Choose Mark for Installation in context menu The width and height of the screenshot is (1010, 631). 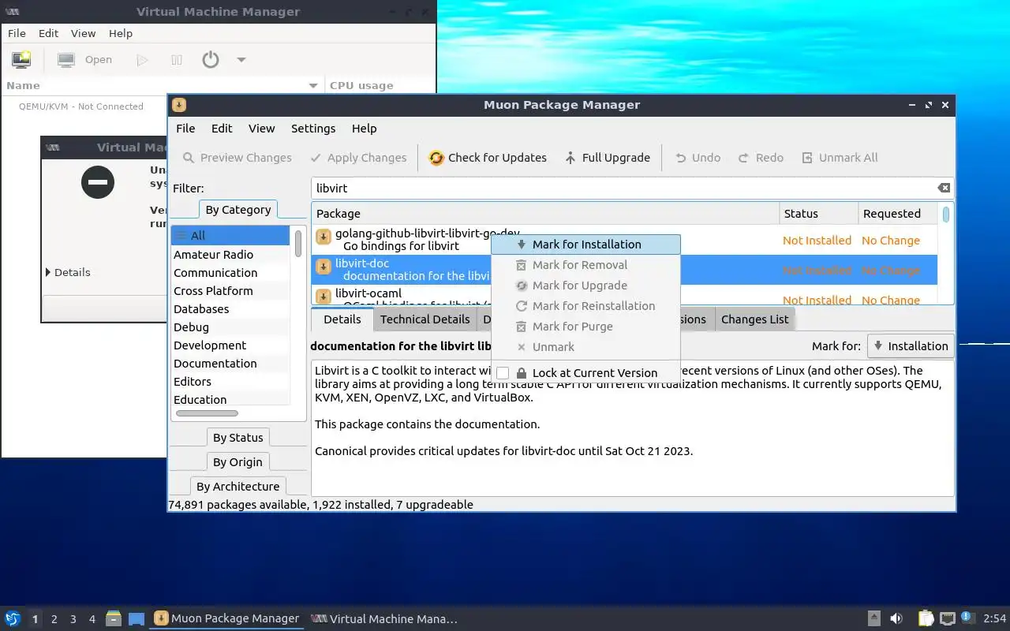[585, 245]
